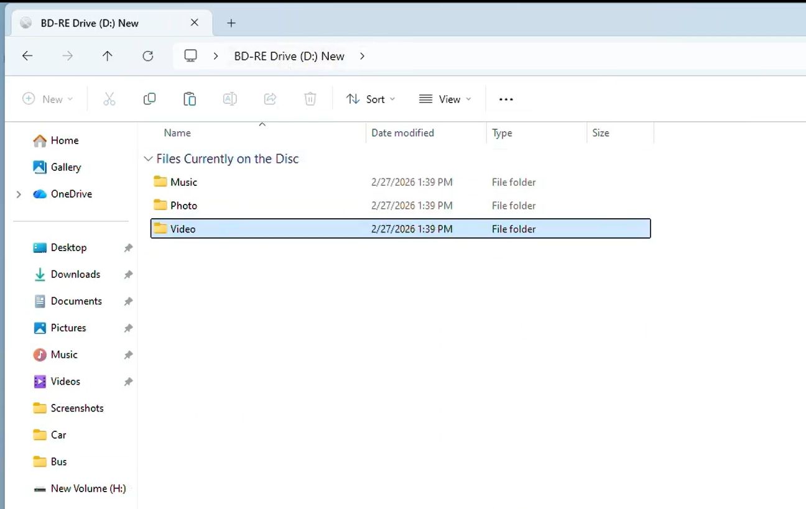Screen dimensions: 806x509
Task: Open the View dropdown
Action: coord(445,99)
